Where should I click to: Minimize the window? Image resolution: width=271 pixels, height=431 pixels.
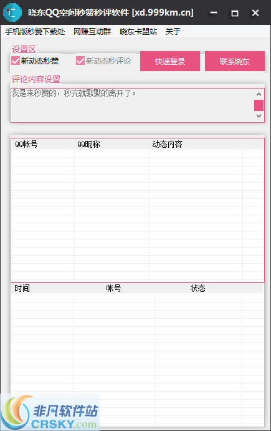coord(214,12)
